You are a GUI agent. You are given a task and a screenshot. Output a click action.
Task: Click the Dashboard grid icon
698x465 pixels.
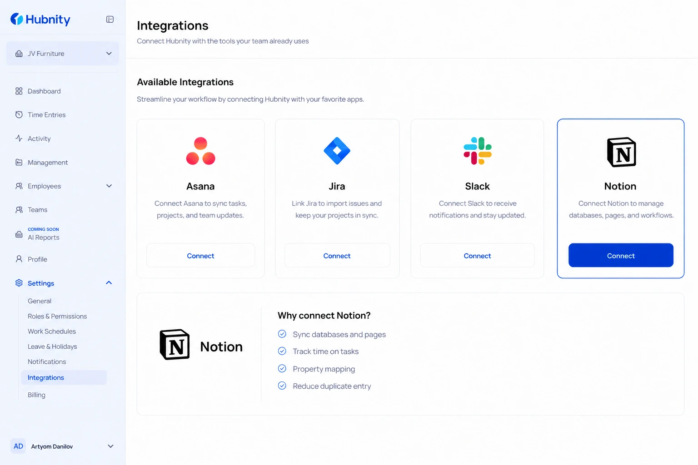coord(19,91)
